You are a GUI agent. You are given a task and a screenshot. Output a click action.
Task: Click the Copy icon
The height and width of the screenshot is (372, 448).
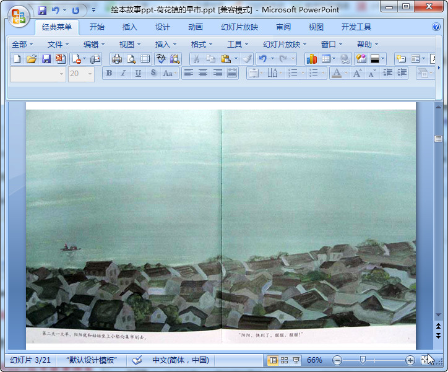click(x=210, y=59)
